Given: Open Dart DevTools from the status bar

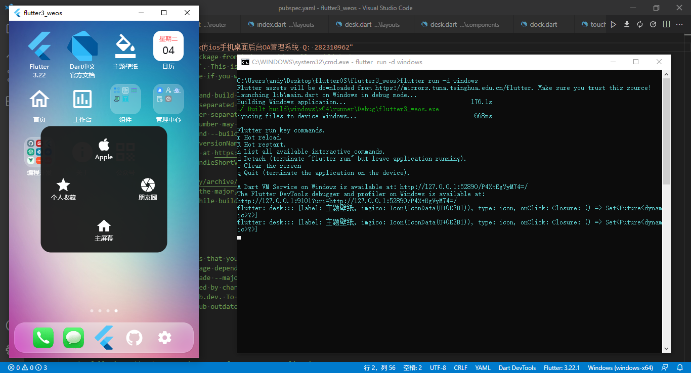Looking at the screenshot, I should coord(517,367).
